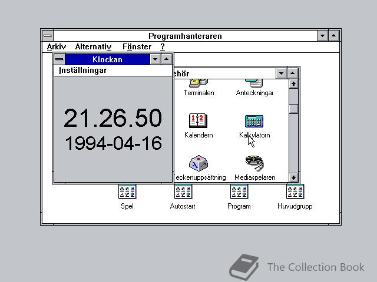Open the Klockan window control menu box
This screenshot has width=377, height=282.
tap(59, 59)
